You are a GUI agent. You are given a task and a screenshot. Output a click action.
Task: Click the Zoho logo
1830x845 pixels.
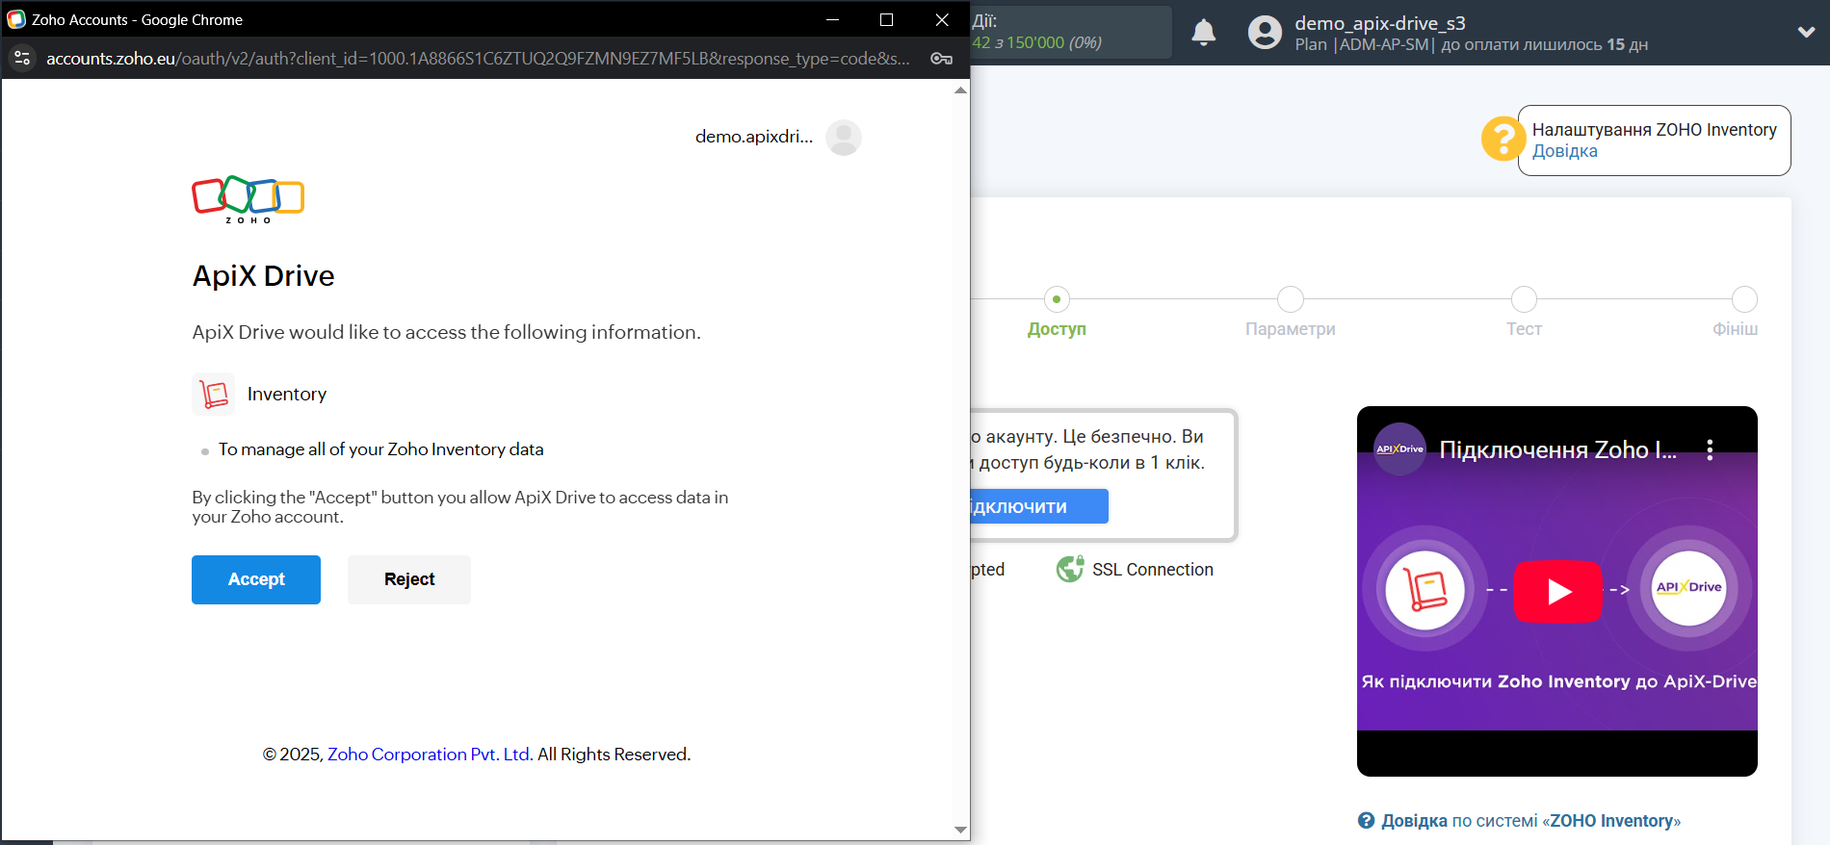tap(248, 199)
